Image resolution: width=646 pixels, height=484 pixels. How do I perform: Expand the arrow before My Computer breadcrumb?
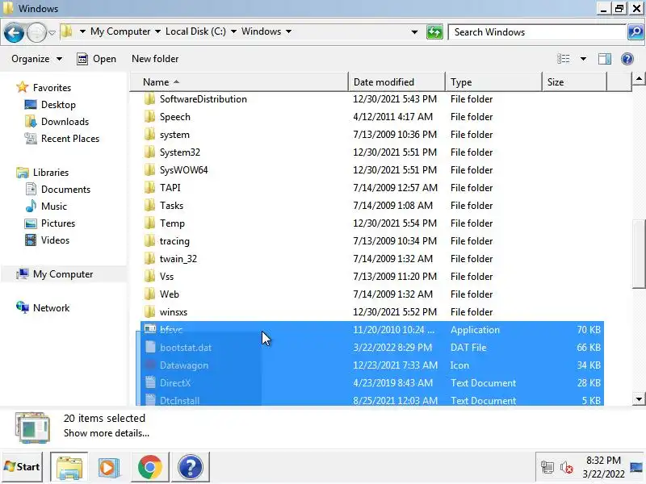coord(82,31)
